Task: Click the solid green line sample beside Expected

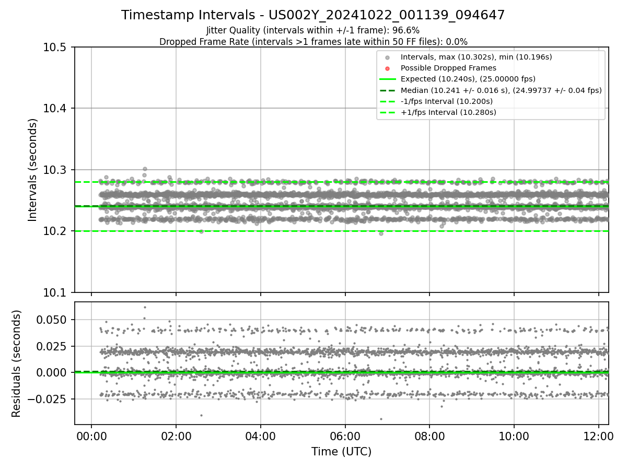Action: [x=387, y=79]
